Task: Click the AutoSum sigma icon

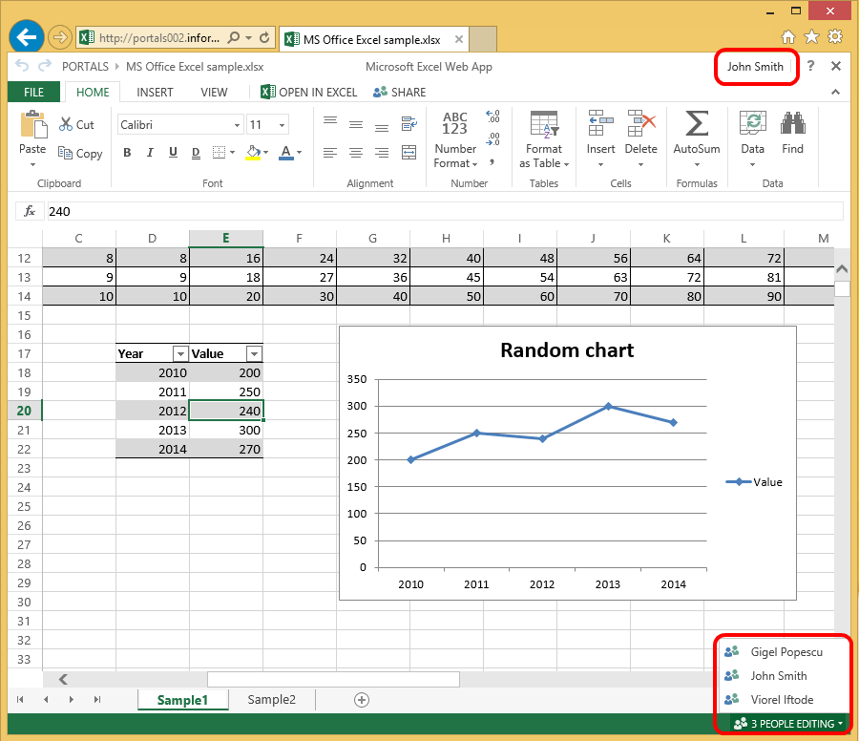Action: click(x=697, y=123)
